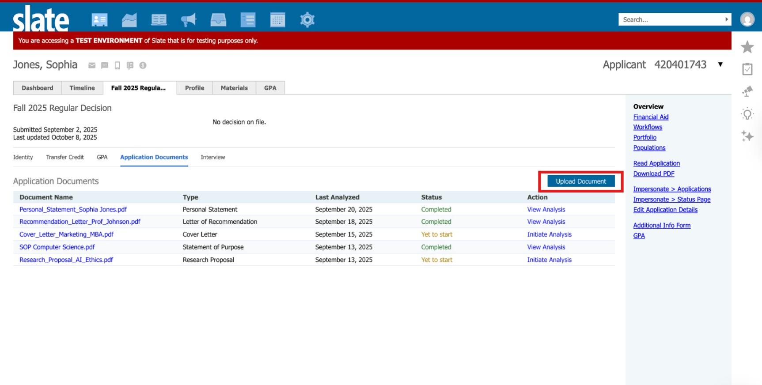Click the notes document icon beside applicant name

point(130,65)
